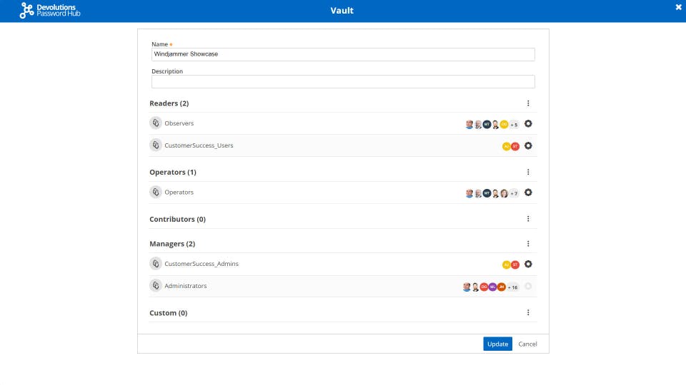Click the group icon beside CustomerSuccess_Users

[x=156, y=145]
